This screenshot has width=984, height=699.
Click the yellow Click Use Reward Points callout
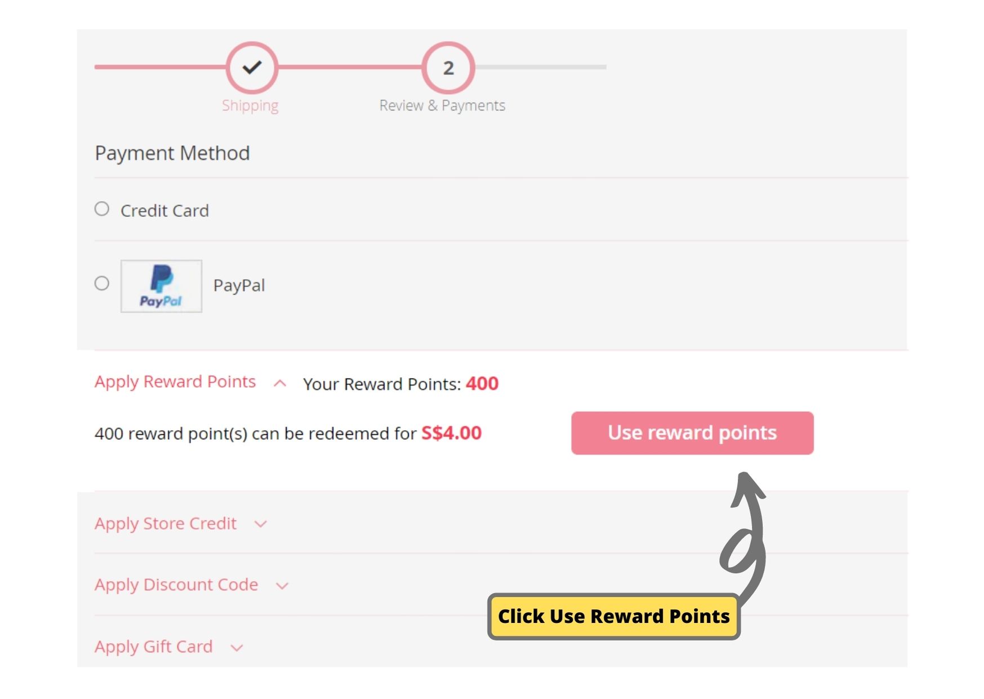(x=613, y=616)
